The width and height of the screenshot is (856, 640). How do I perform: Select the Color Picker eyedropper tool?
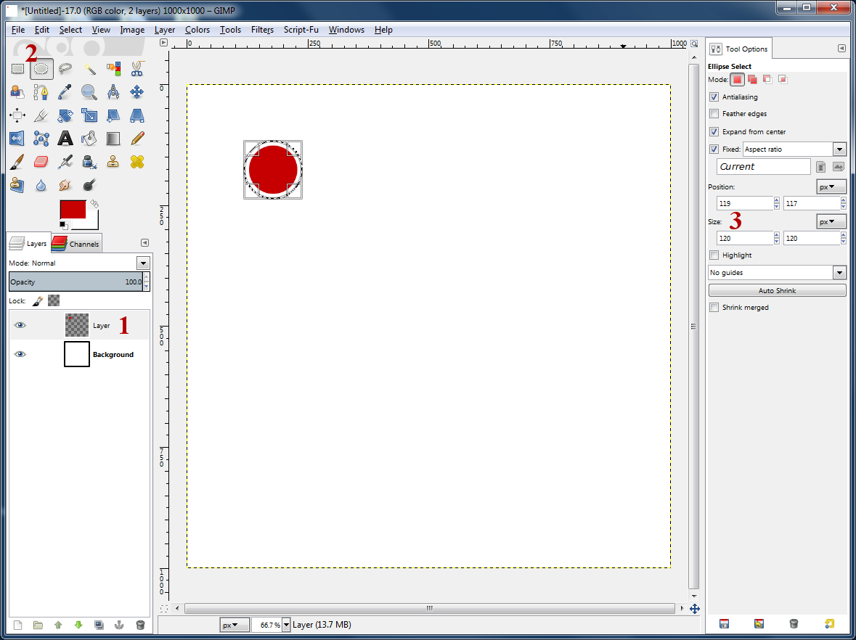[65, 91]
